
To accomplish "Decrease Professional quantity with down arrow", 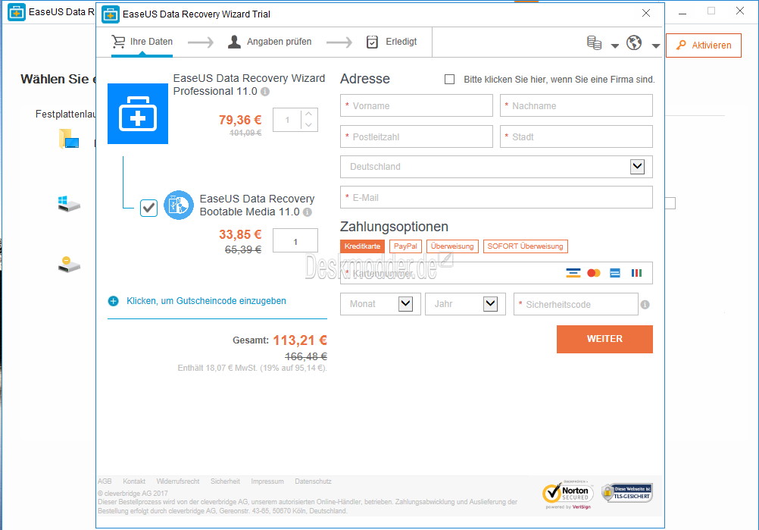I will point(309,125).
